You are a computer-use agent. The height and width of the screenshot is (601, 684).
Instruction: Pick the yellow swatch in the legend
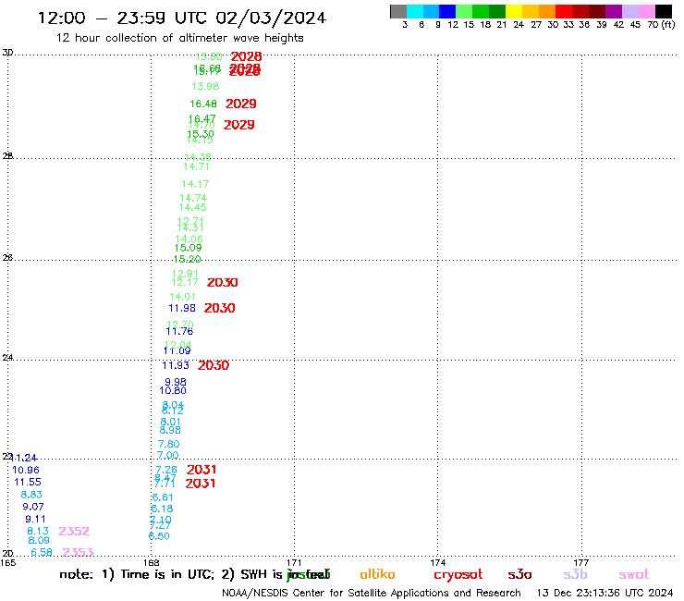pos(514,11)
